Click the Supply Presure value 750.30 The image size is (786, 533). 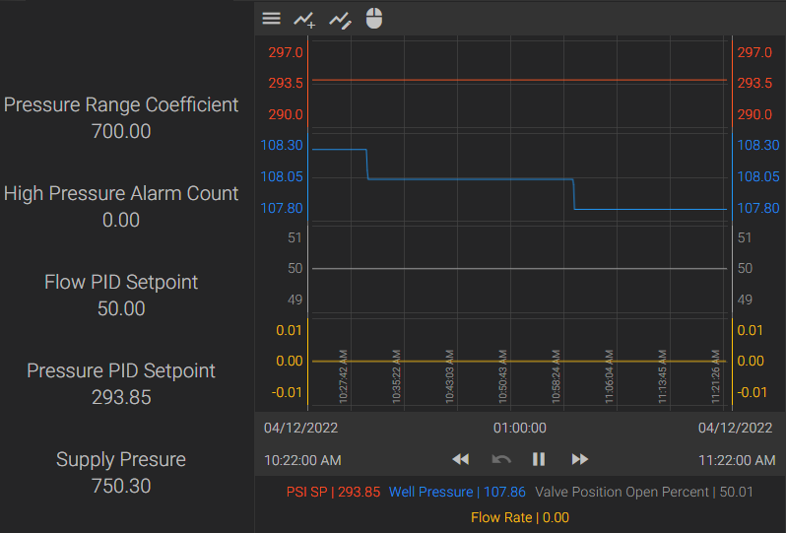coord(121,487)
